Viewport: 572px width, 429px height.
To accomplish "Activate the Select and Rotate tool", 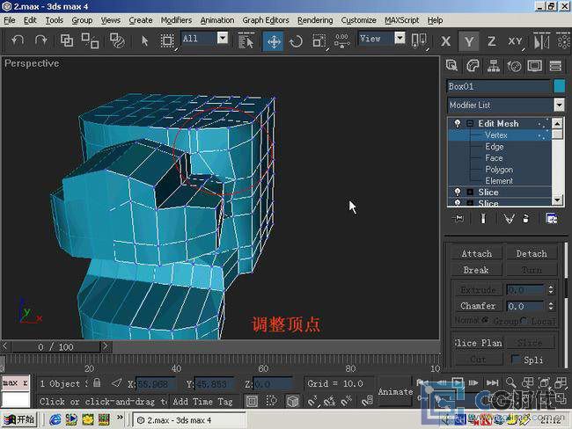I will (x=296, y=40).
